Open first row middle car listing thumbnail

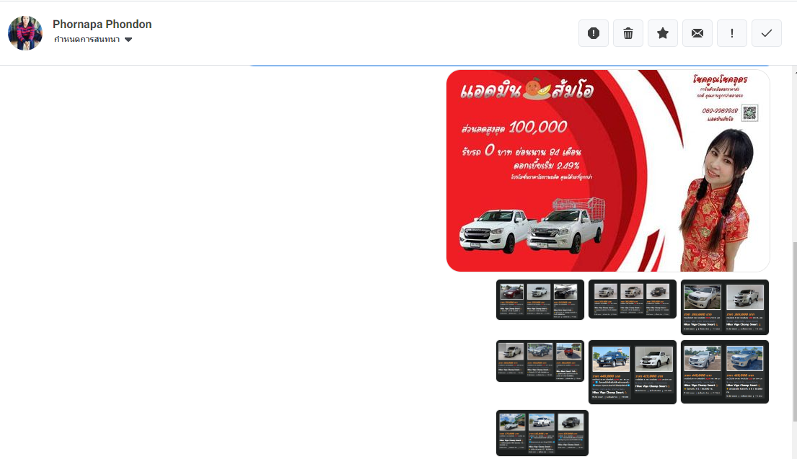click(x=633, y=299)
